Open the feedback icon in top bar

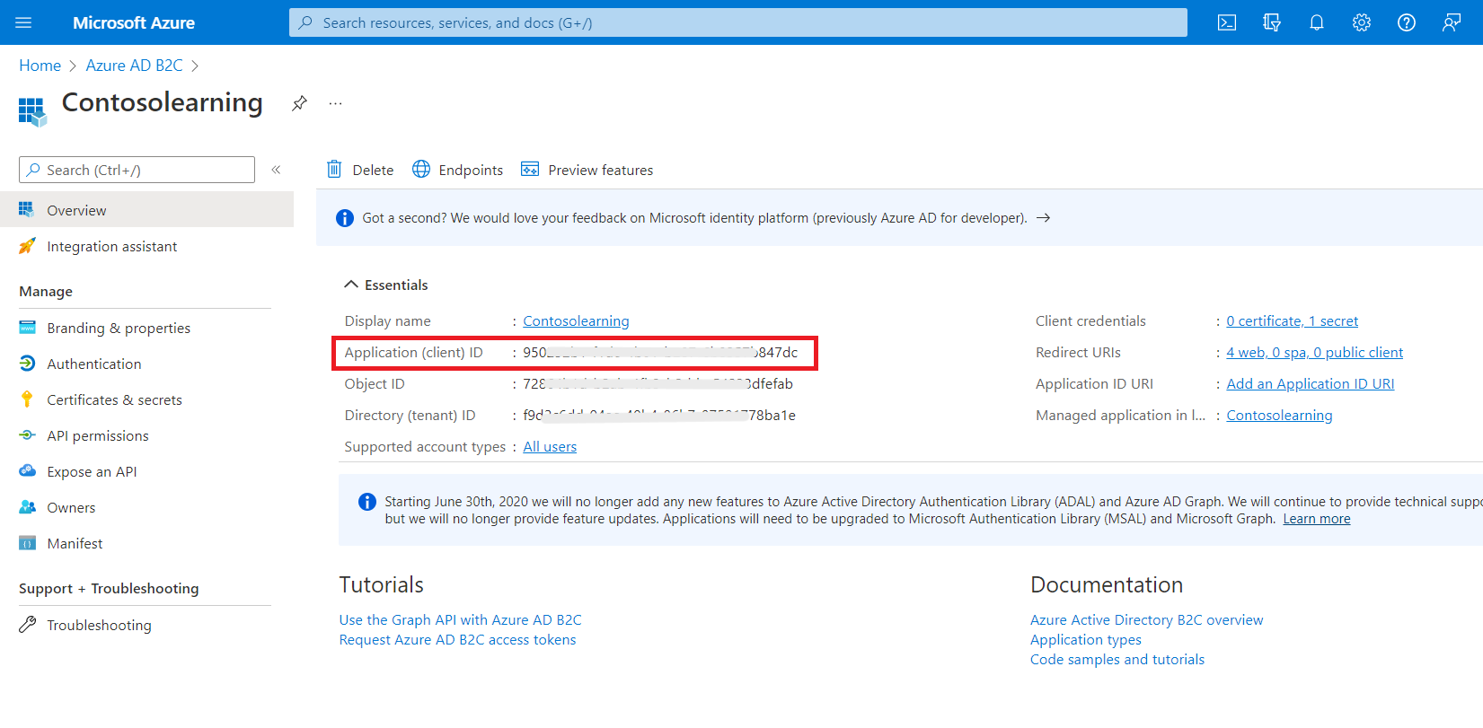pyautogui.click(x=1452, y=22)
